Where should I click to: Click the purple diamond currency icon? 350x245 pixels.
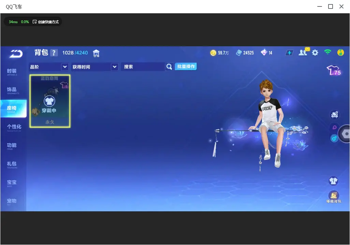(264, 52)
